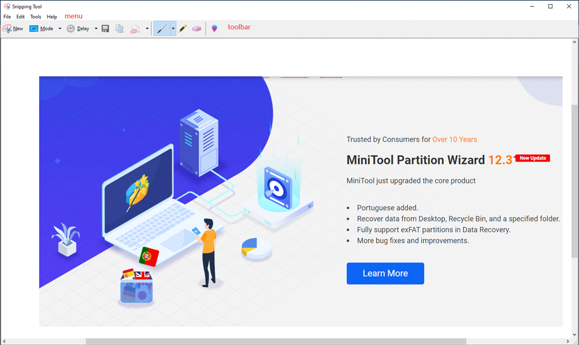
Task: Open the Pen options dropdown arrow
Action: click(x=173, y=29)
